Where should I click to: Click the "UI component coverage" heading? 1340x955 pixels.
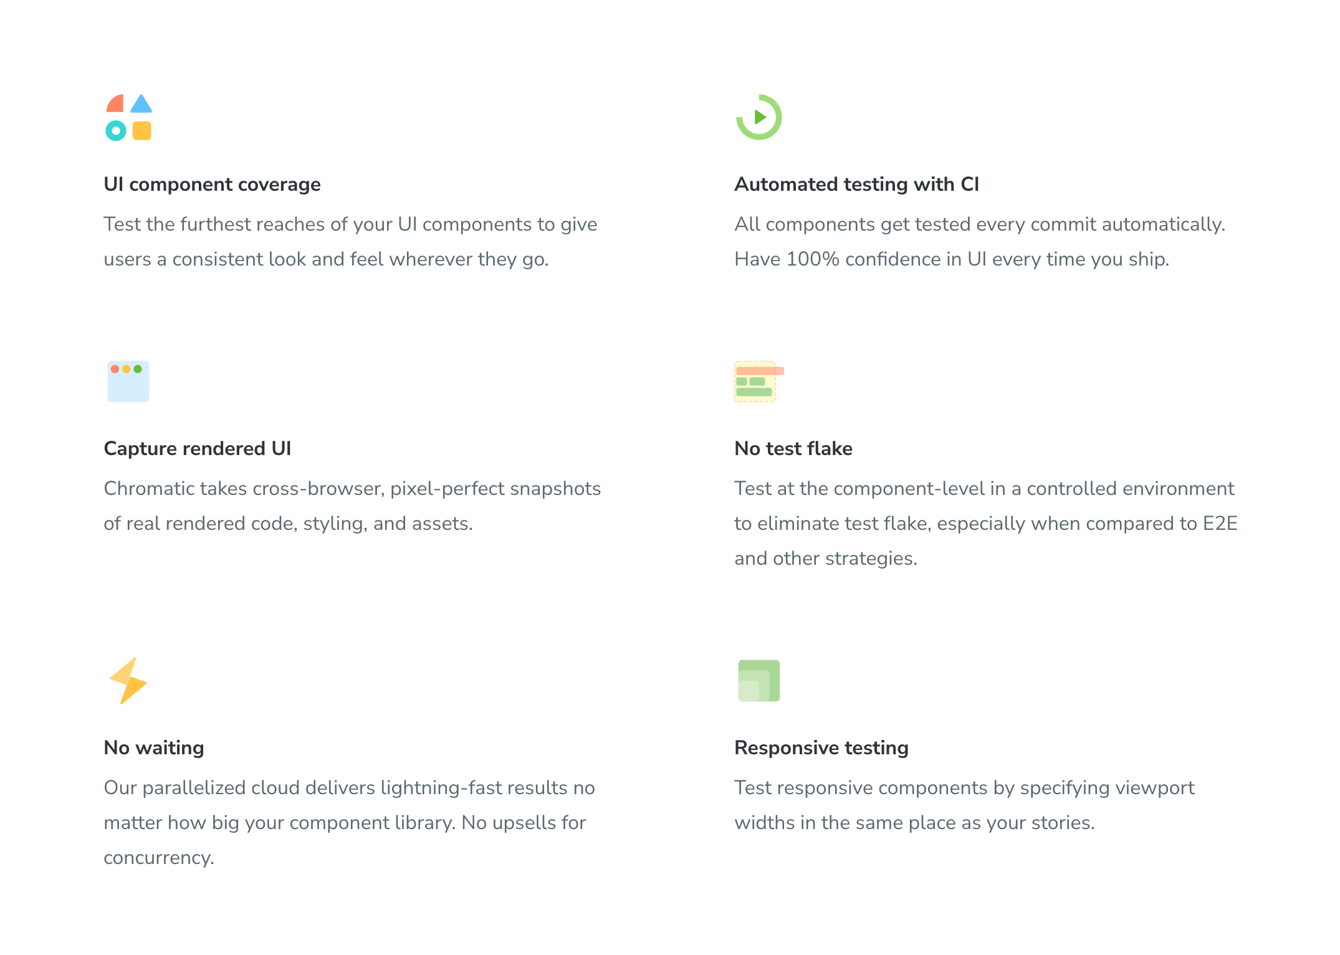pyautogui.click(x=212, y=185)
